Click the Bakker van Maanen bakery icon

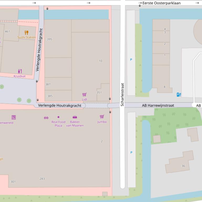point(75,117)
